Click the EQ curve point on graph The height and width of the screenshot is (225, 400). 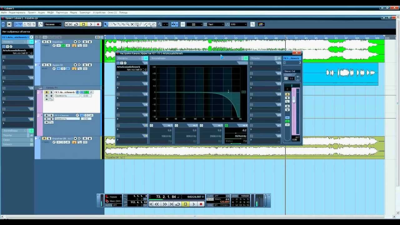pyautogui.click(x=228, y=91)
